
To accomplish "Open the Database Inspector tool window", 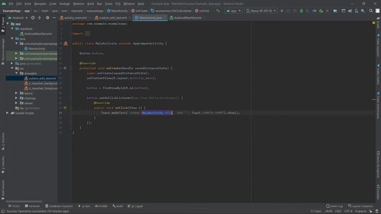I will click(59, 206).
